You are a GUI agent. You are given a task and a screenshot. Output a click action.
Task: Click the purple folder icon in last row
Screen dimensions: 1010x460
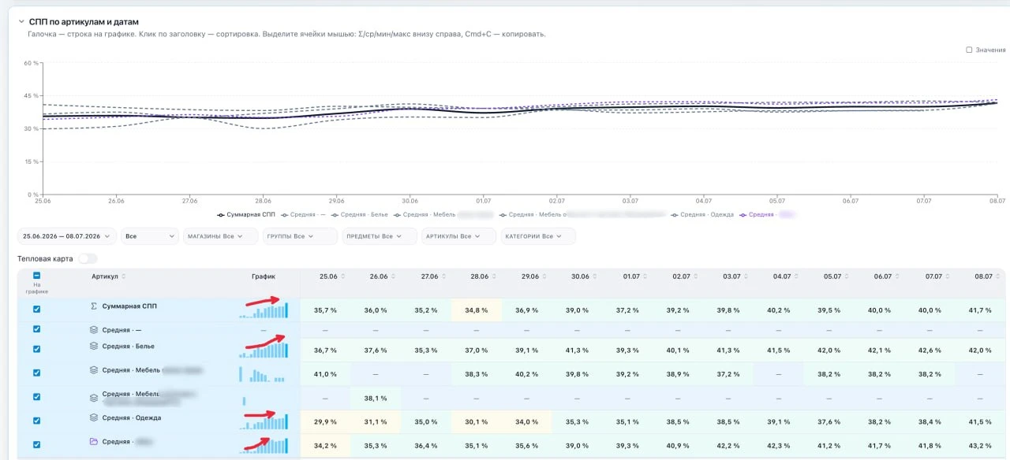(x=93, y=441)
